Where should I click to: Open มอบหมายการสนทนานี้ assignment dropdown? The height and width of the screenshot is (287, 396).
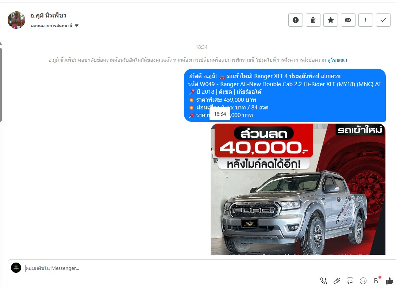pos(54,26)
